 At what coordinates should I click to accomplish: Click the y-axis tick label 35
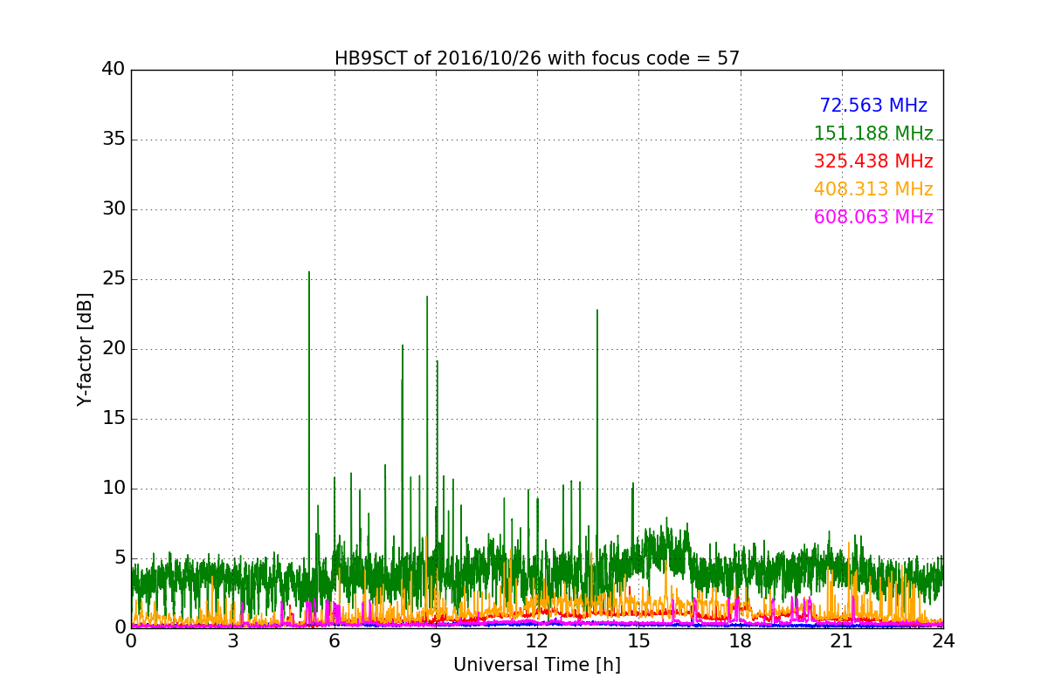point(114,140)
